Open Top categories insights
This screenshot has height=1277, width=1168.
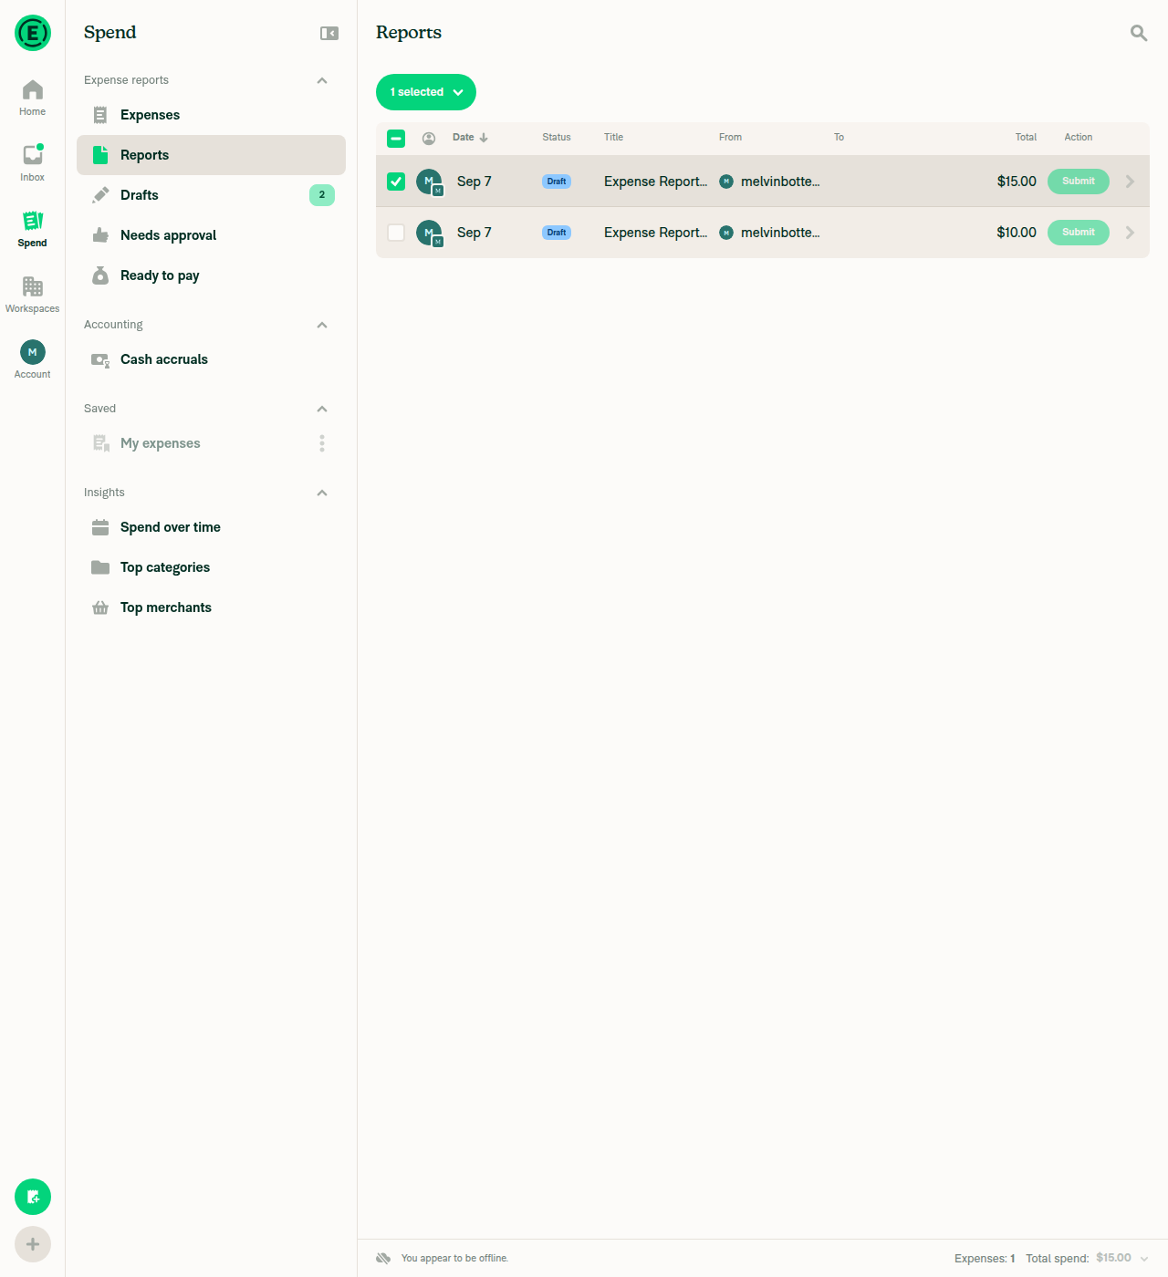(x=211, y=567)
